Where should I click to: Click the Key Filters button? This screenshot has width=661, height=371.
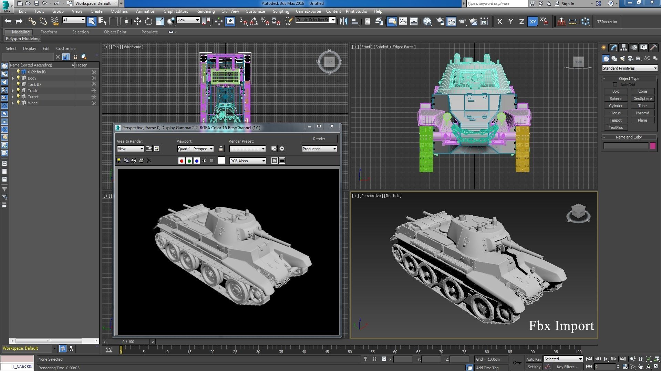point(567,367)
